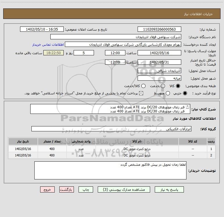The image size is (224, 217).
Task: Click the واحد شمارش column header
Action: pos(81,141)
